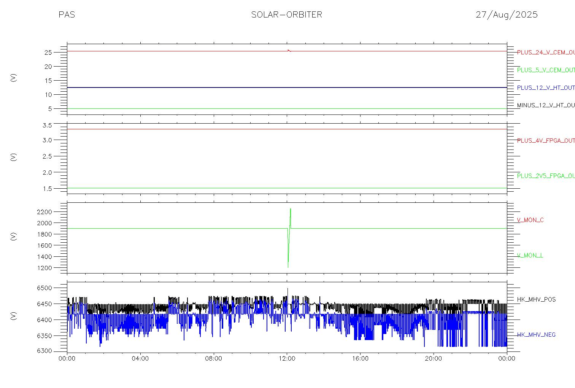Click the 08:00 time axis label
The image size is (575, 388).
[214, 359]
